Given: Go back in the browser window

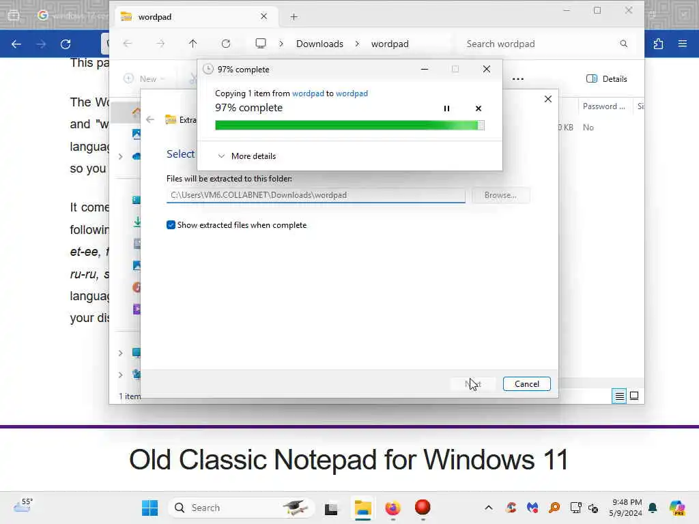Looking at the screenshot, I should (16, 44).
